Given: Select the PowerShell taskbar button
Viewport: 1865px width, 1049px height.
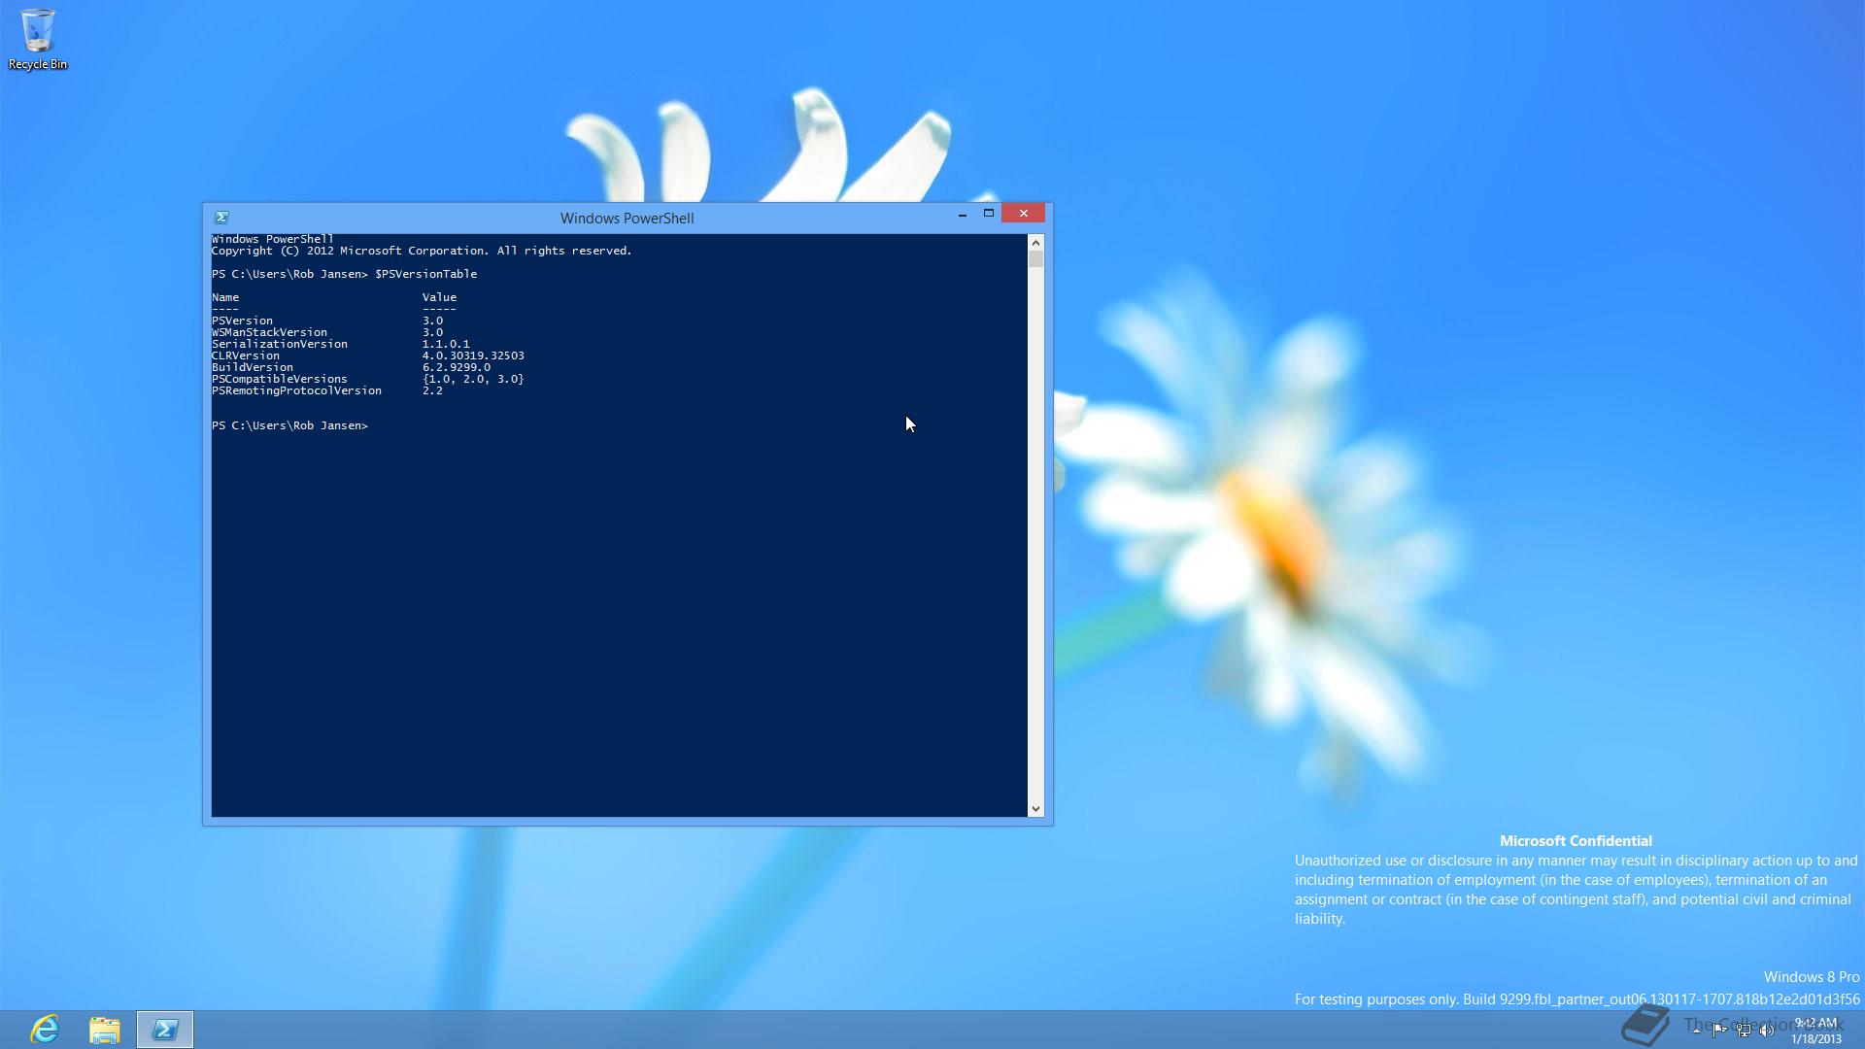Looking at the screenshot, I should tap(165, 1029).
